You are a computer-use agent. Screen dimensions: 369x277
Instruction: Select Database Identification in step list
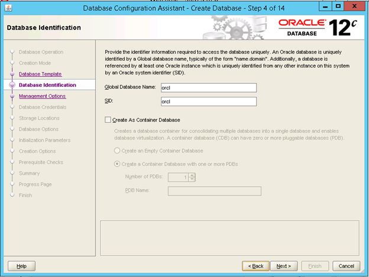click(x=47, y=85)
